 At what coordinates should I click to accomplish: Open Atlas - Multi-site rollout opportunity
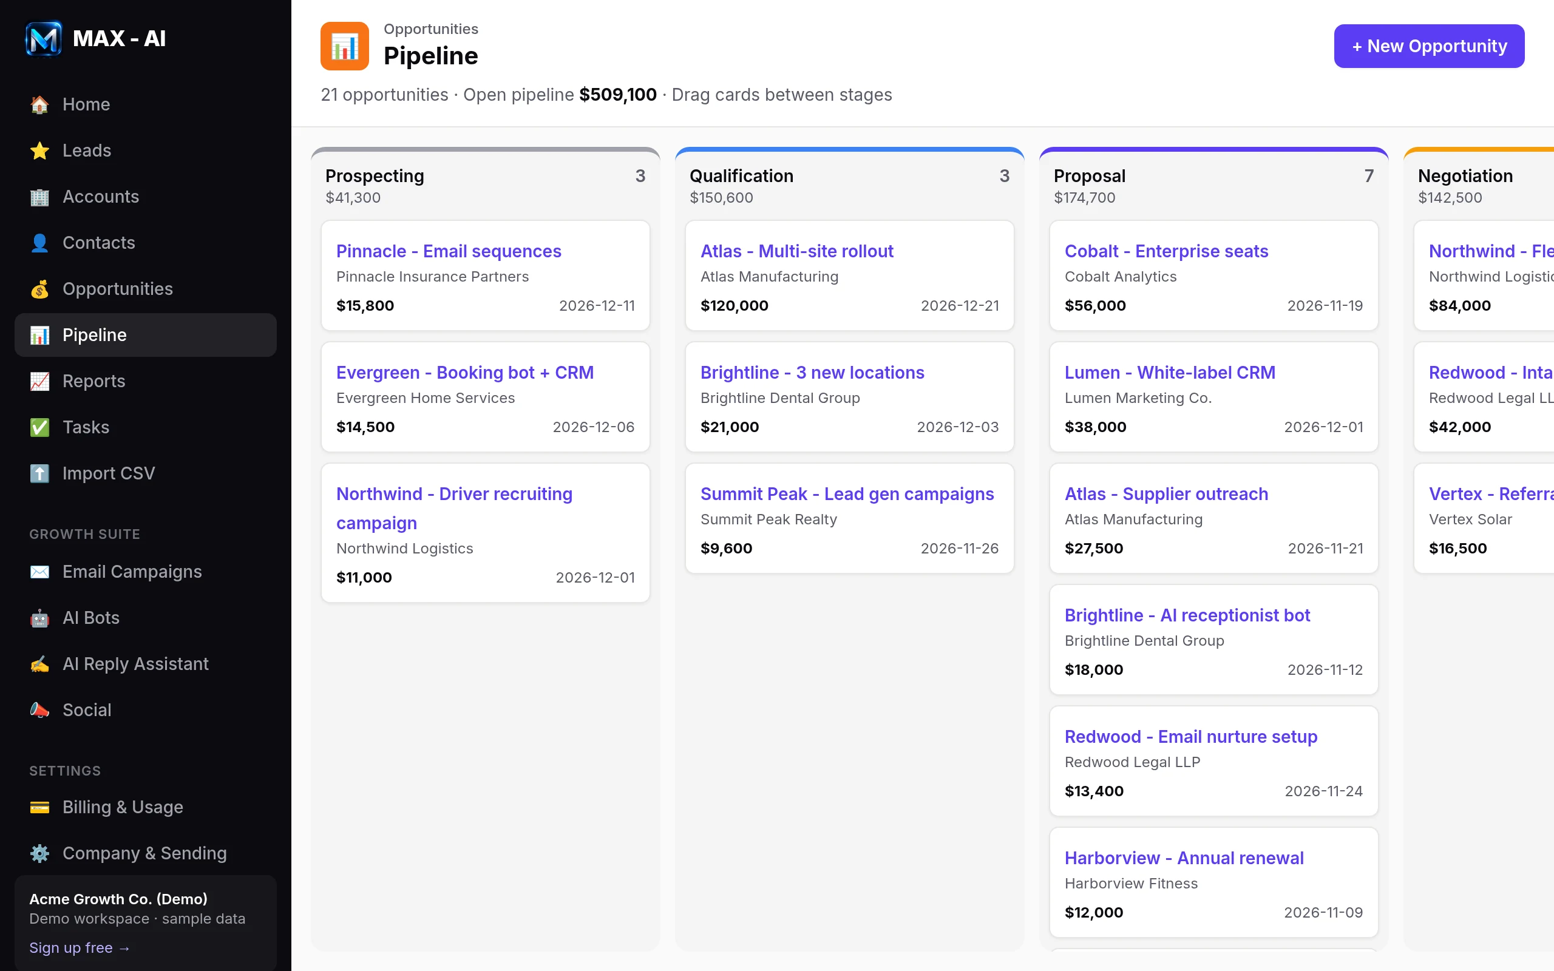pos(797,251)
